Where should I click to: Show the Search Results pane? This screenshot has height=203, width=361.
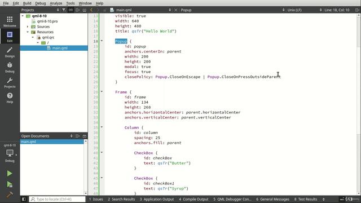(121, 199)
